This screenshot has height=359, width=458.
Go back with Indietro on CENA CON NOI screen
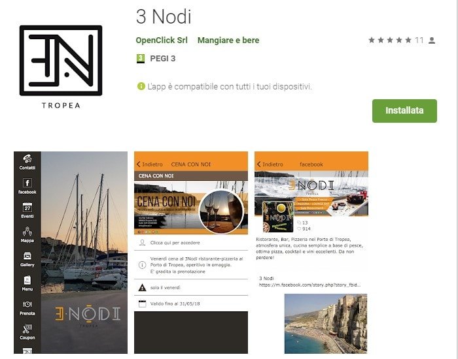(x=150, y=164)
